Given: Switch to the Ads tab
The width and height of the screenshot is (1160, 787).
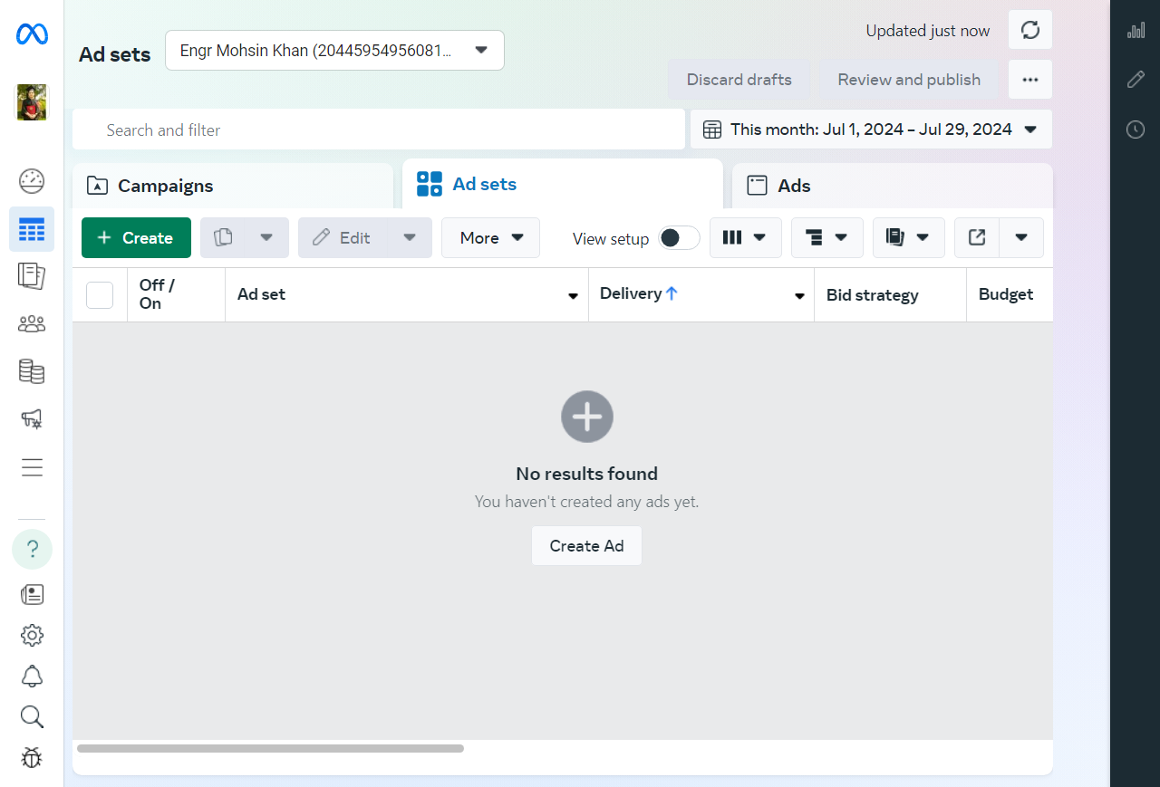Looking at the screenshot, I should (893, 186).
